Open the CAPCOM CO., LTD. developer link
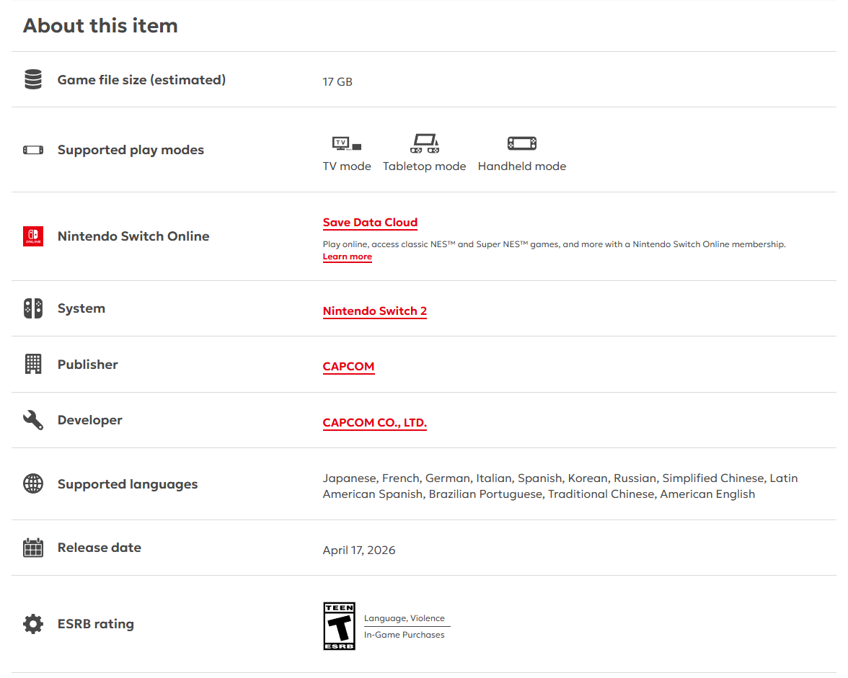Image resolution: width=848 pixels, height=678 pixels. click(x=374, y=423)
